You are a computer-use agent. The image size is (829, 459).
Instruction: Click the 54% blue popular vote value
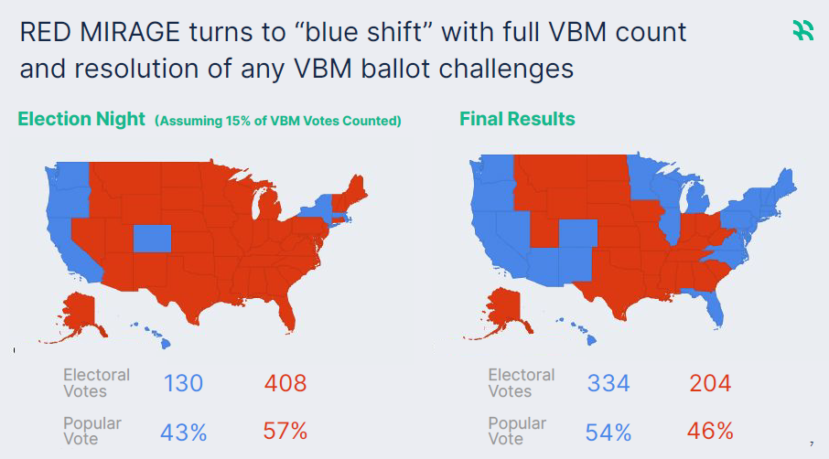[608, 431]
